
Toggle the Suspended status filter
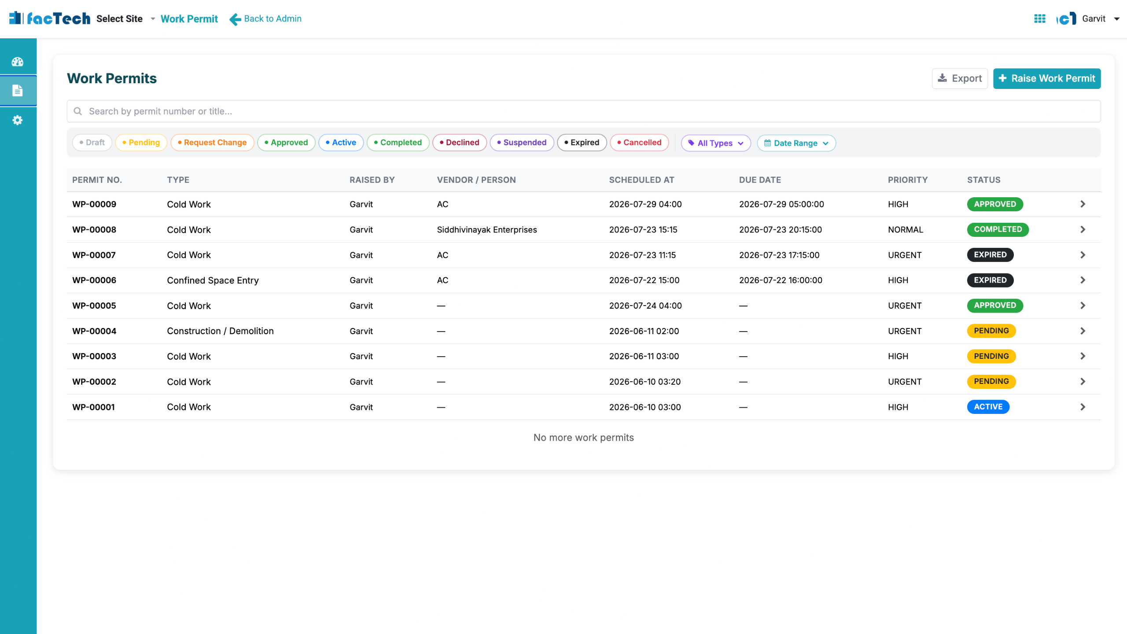[522, 142]
